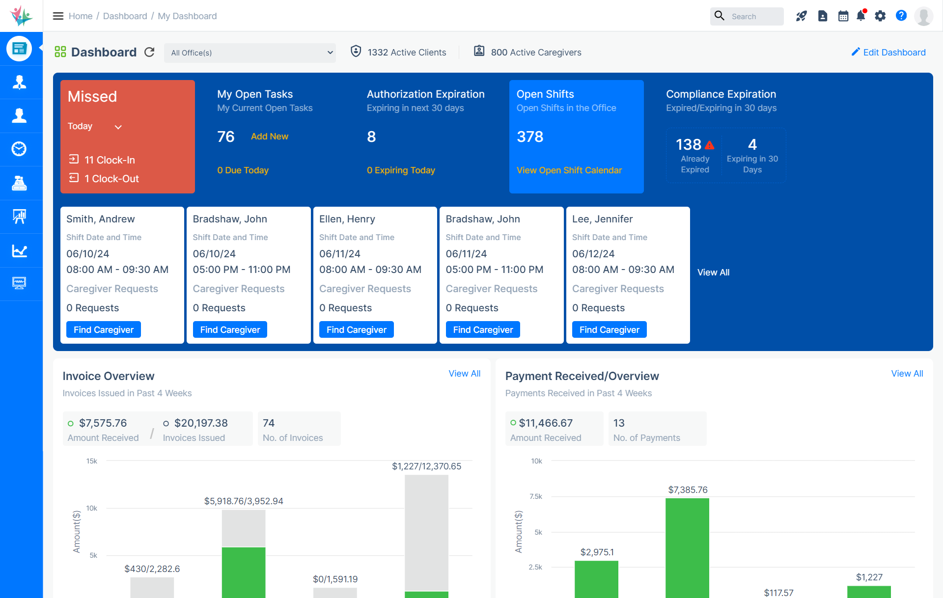Click 1 Clock-Out missed count
943x598 pixels.
coord(111,179)
